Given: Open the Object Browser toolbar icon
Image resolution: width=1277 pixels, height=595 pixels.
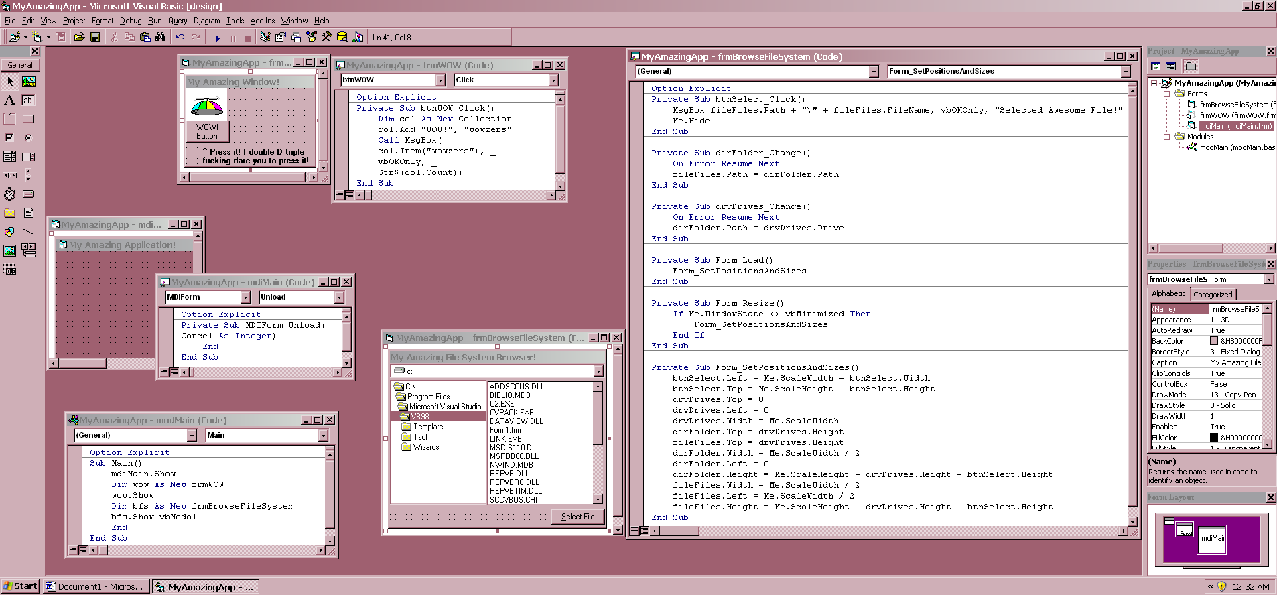Looking at the screenshot, I should [x=312, y=38].
